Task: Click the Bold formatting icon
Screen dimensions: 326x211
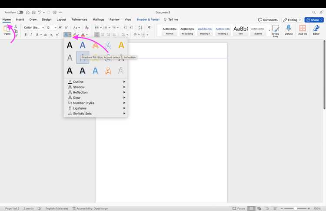Action: point(25,35)
